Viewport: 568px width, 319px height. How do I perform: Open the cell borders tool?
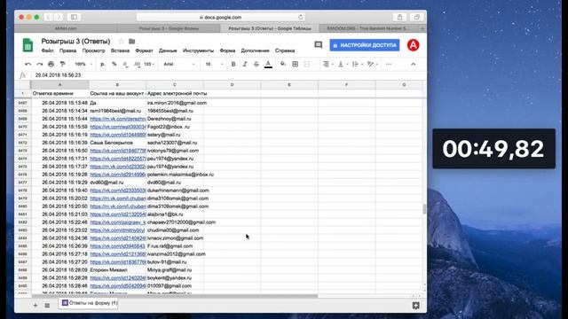point(296,64)
